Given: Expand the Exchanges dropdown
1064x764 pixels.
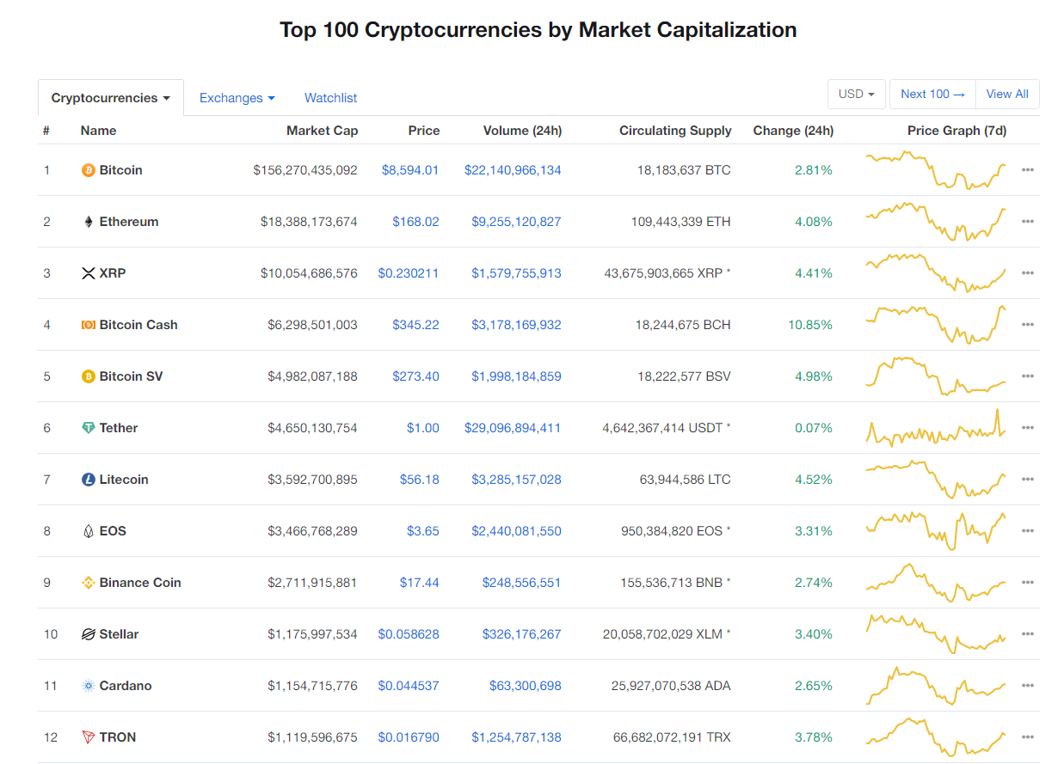Looking at the screenshot, I should pyautogui.click(x=237, y=98).
